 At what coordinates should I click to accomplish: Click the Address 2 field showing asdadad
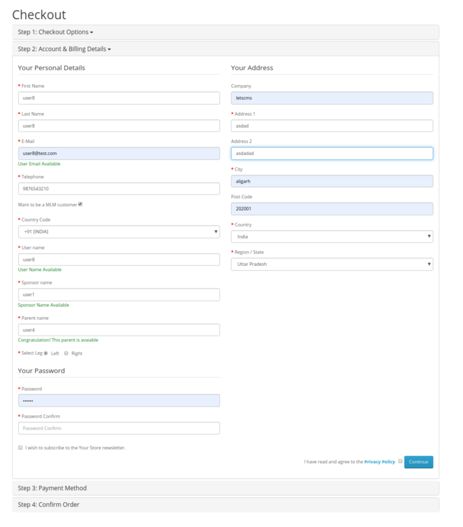pos(331,153)
